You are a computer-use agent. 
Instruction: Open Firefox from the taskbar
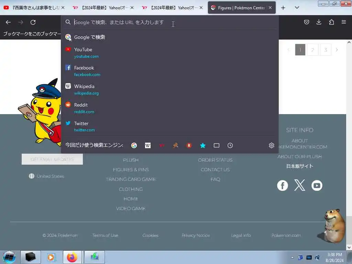click(x=73, y=257)
